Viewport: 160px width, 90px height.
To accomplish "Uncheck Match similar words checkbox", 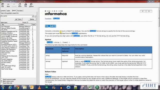I will 1,81.
